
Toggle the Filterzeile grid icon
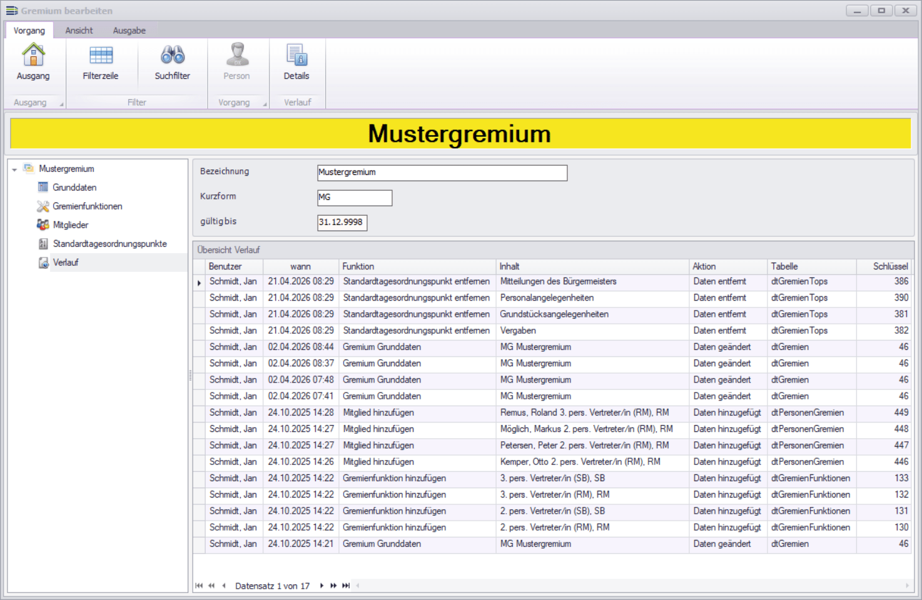click(101, 56)
